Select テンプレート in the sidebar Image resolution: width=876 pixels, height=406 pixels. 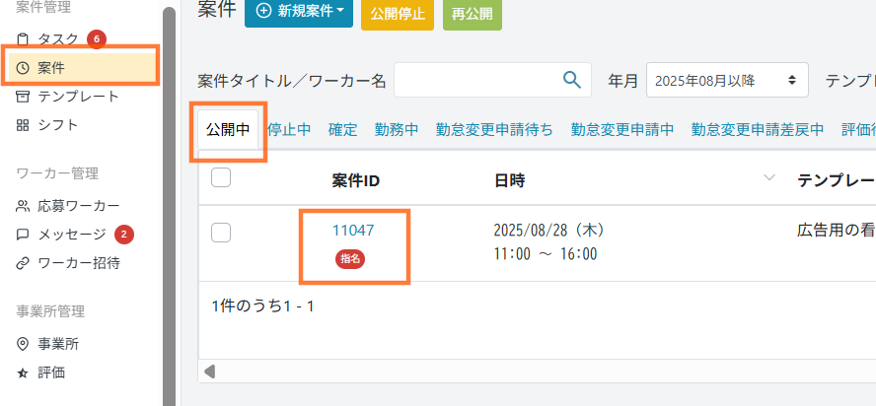(x=78, y=97)
